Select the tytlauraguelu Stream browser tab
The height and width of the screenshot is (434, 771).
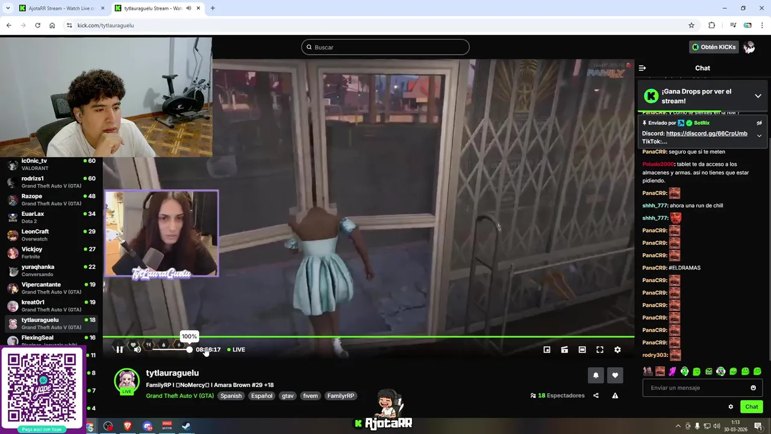click(158, 8)
